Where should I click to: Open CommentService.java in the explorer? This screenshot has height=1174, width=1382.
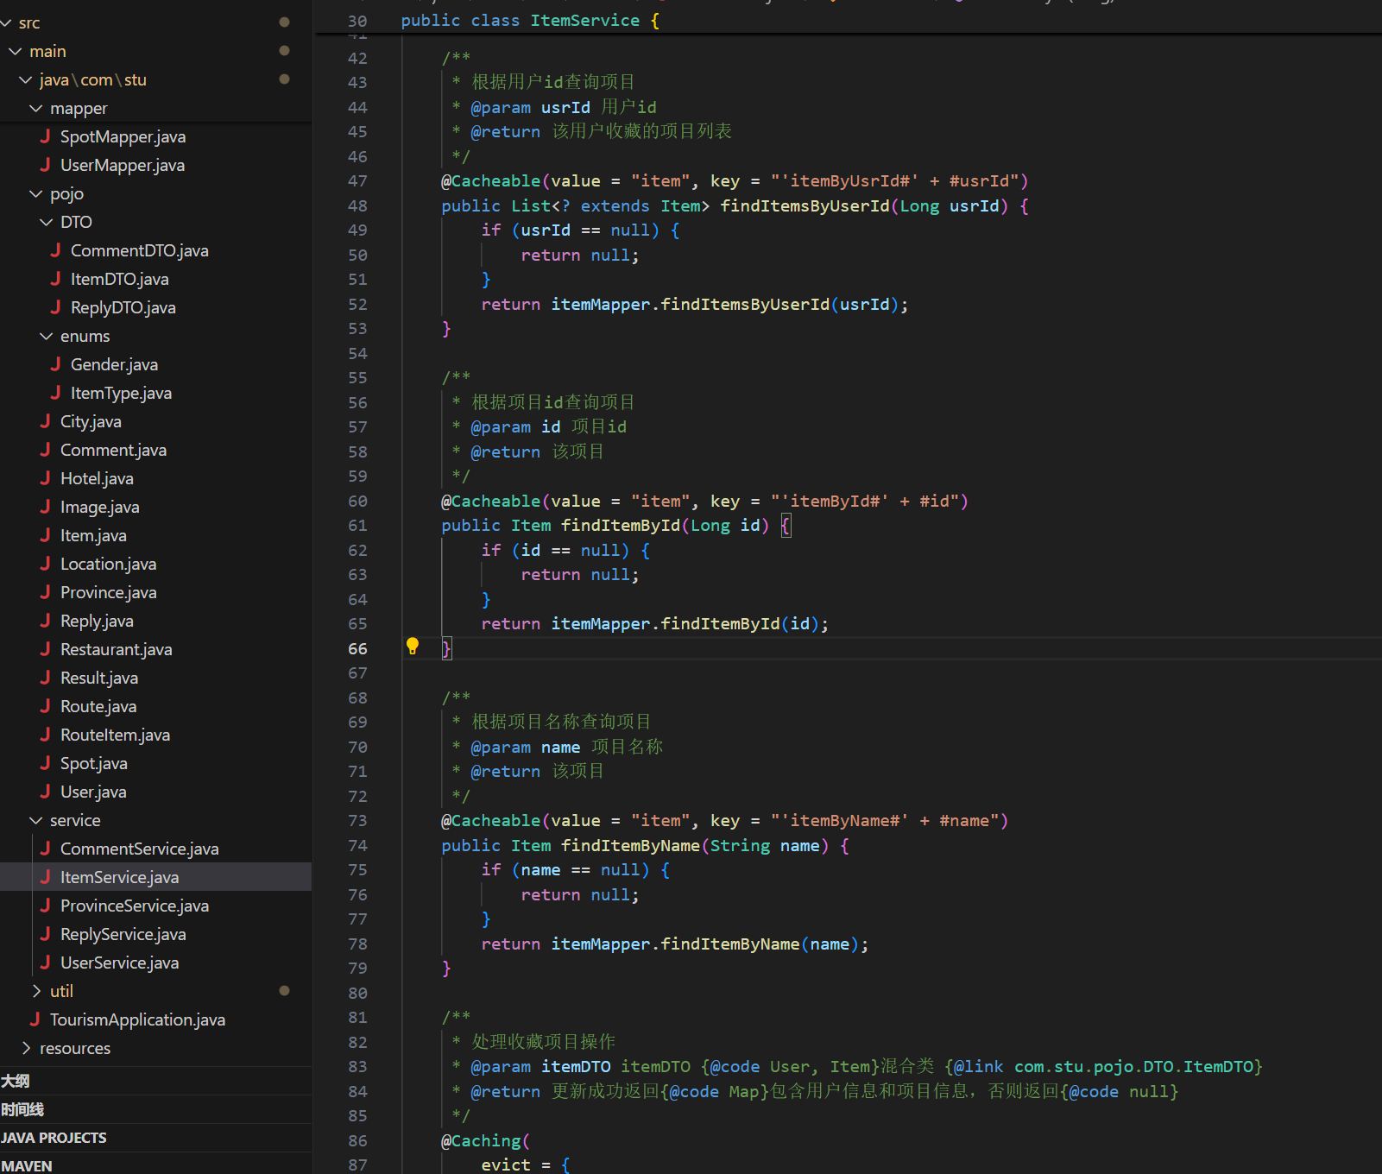(139, 849)
